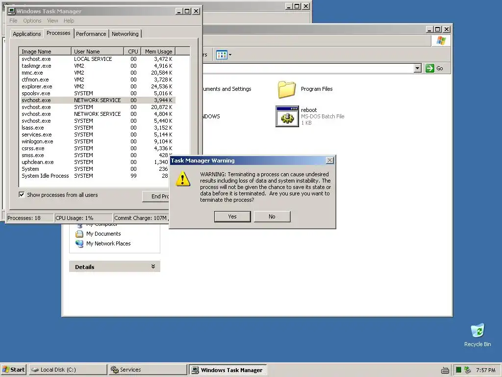This screenshot has height=377, width=502.
Task: Select the services.exe process row
Action: 98,135
